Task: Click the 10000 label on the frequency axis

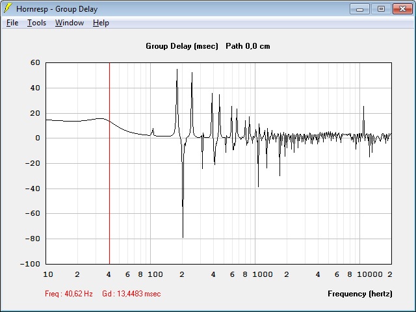Action: click(x=370, y=274)
